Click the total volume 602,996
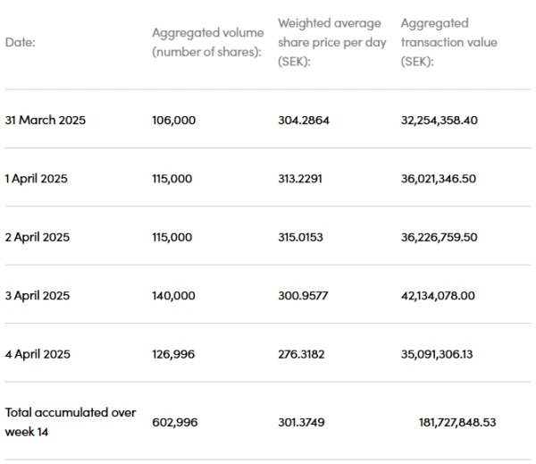The width and height of the screenshot is (536, 464). [173, 421]
